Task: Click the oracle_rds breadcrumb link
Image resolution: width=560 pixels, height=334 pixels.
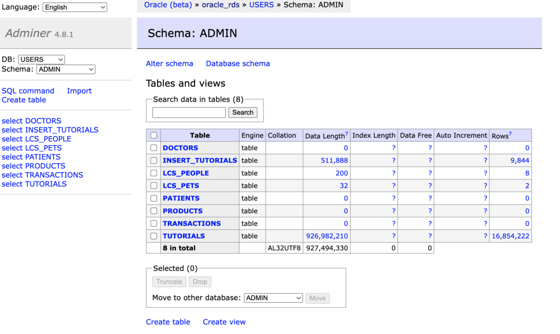Action: click(x=221, y=5)
